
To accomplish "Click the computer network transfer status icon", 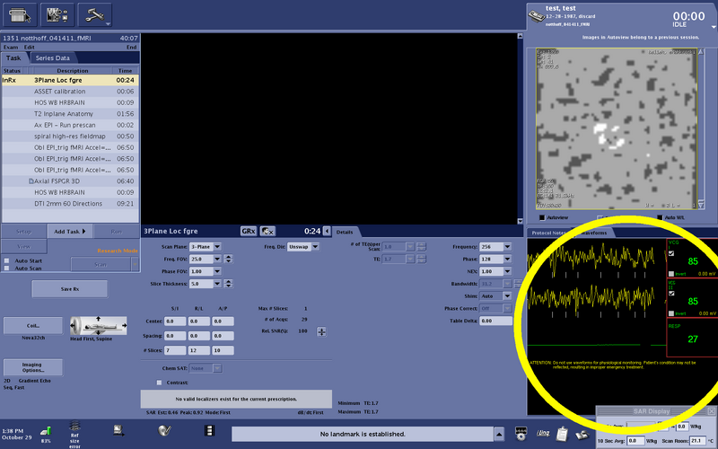I will point(118,430).
